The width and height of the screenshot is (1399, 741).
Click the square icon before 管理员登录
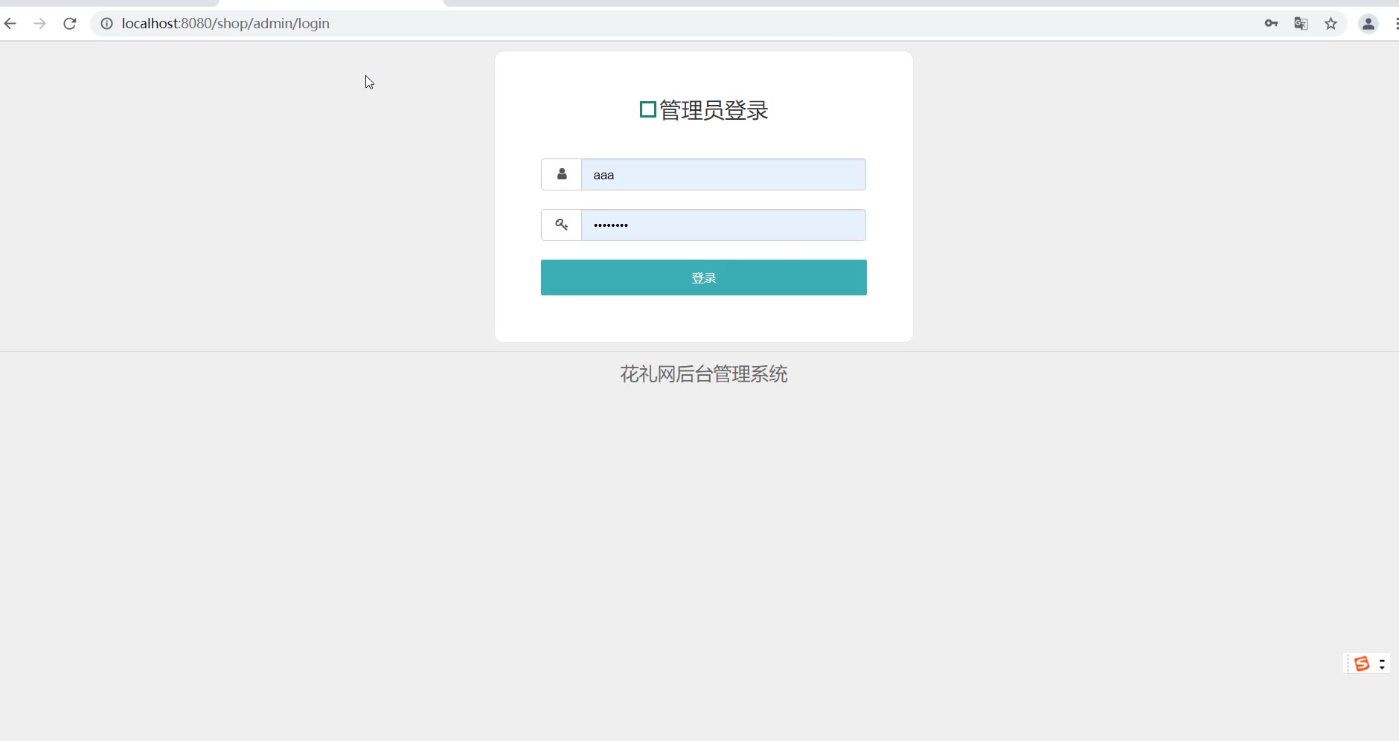click(x=648, y=110)
